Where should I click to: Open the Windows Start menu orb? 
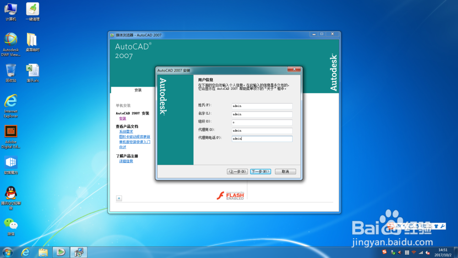click(x=7, y=252)
